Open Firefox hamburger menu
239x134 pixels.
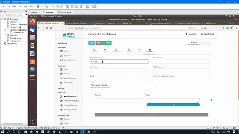[x=236, y=28]
